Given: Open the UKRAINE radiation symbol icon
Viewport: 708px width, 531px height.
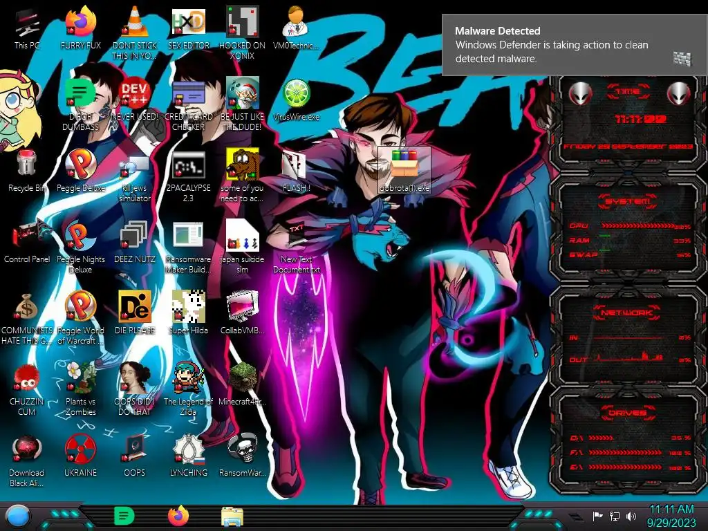Looking at the screenshot, I should (80, 456).
